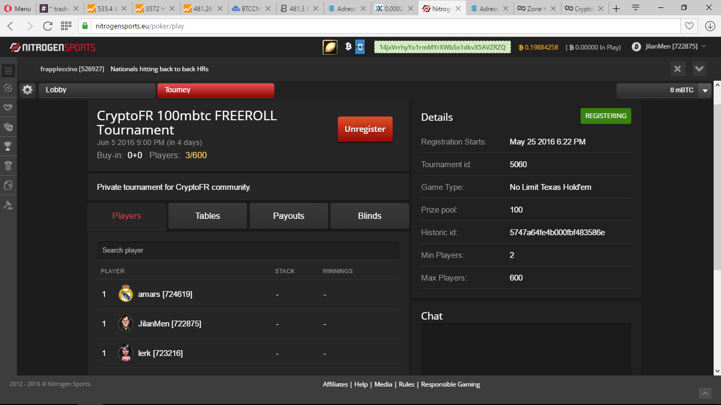This screenshot has width=721, height=405.
Task: Select the Payouts tab
Action: point(289,216)
